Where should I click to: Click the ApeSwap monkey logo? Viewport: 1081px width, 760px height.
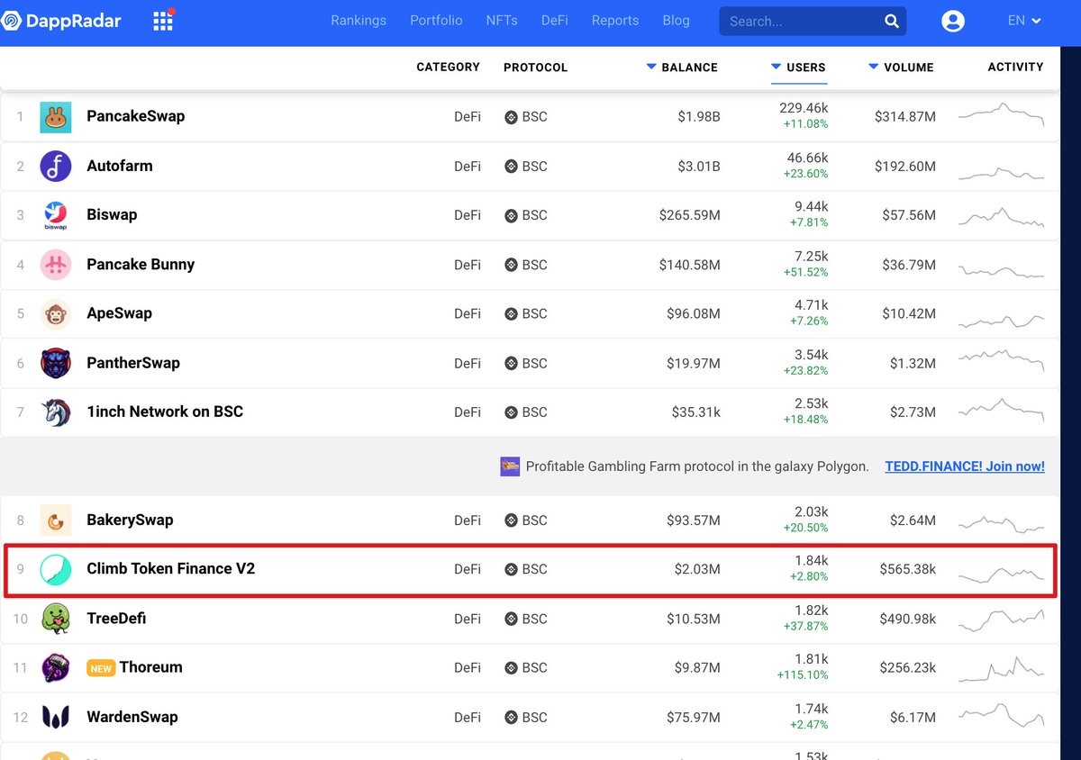[56, 313]
